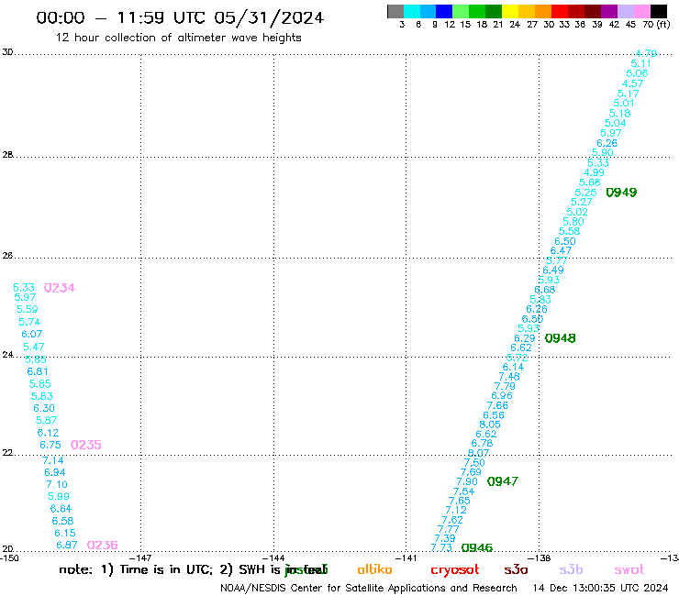Image resolution: width=679 pixels, height=596 pixels.
Task: Click the green timestamp '0948'
Action: coord(560,338)
